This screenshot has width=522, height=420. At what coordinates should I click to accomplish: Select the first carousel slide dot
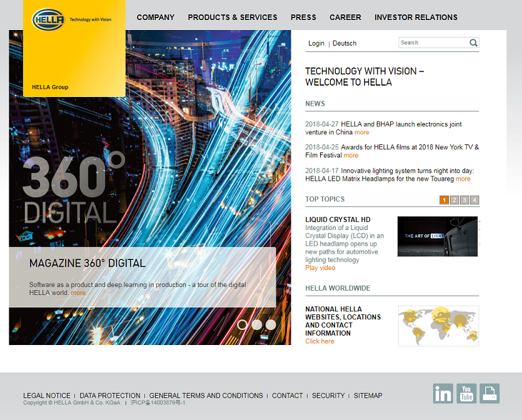[242, 324]
